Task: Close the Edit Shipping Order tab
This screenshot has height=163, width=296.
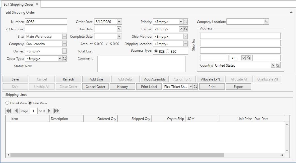Action: tap(37, 5)
